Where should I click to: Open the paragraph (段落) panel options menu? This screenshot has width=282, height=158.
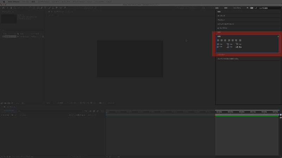[x=278, y=36]
